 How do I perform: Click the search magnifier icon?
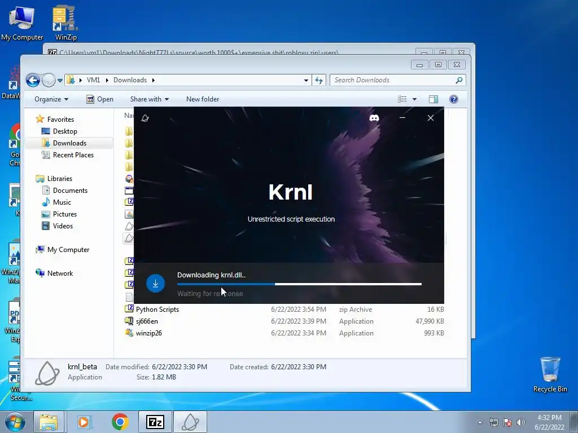pos(459,80)
